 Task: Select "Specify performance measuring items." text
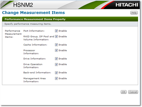28,24
